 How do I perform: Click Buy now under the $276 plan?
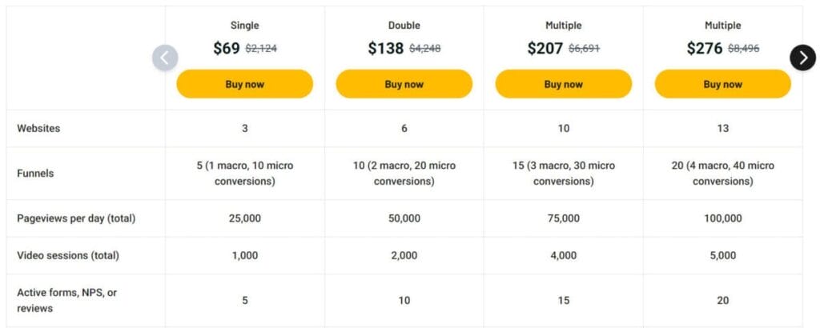(x=723, y=84)
